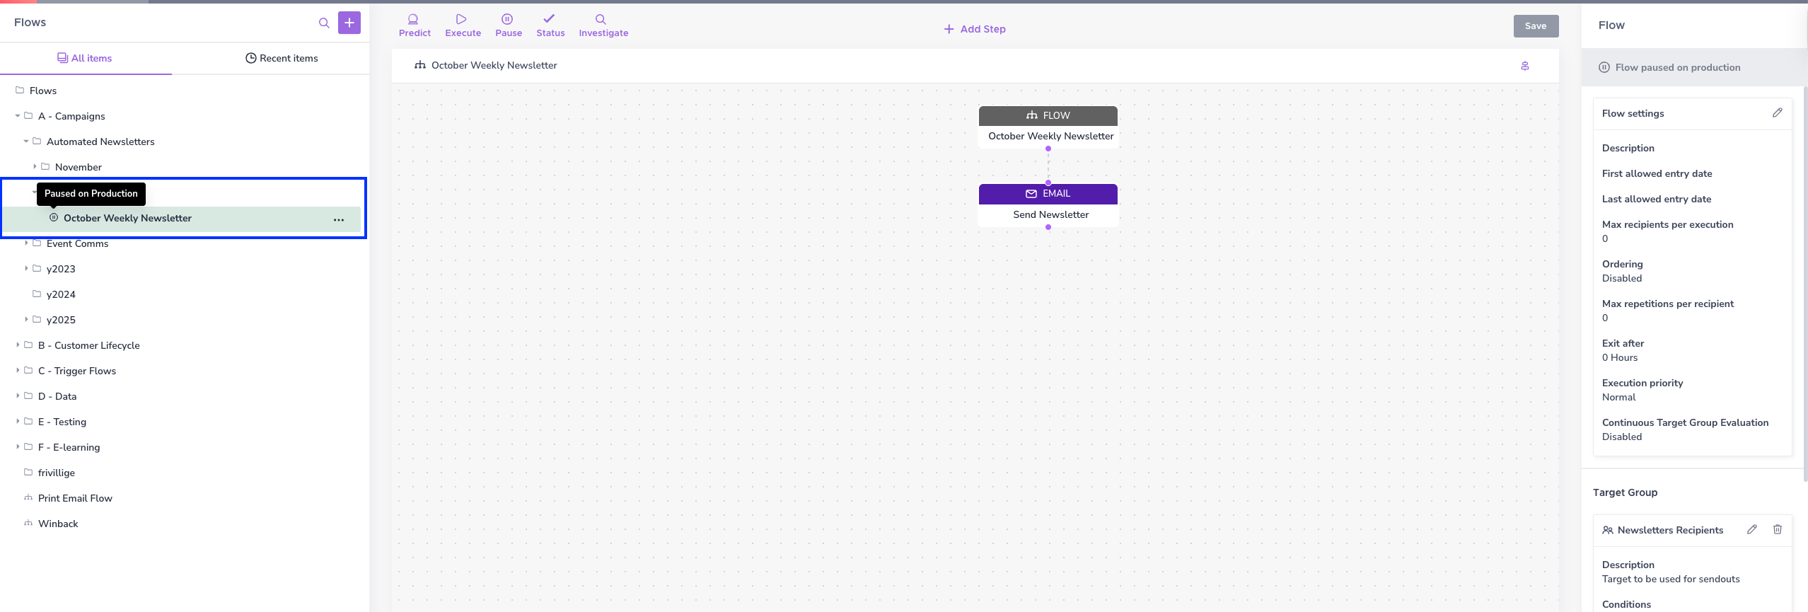Click the Last allowed entry date field
This screenshot has width=1808, height=612.
(x=1657, y=199)
